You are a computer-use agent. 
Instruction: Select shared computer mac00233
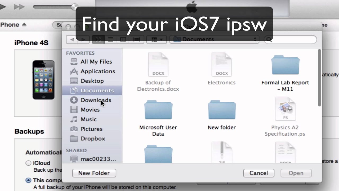tap(93, 159)
